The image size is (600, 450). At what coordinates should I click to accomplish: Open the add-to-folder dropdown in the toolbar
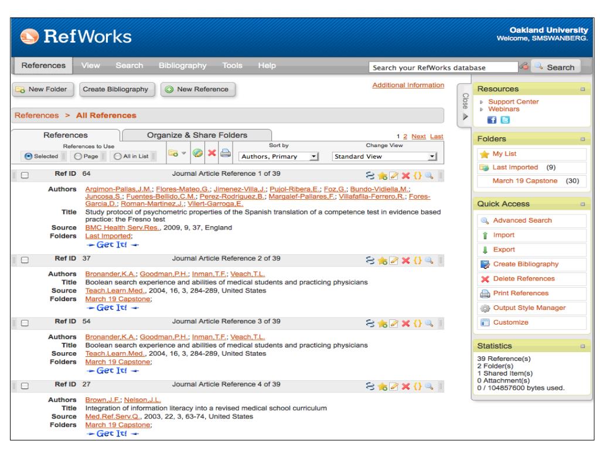coord(177,153)
